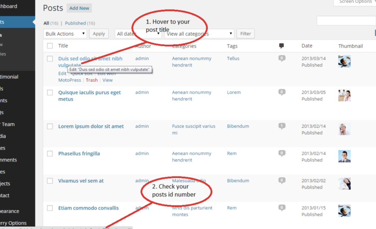376x229 pixels.
Task: Check the Quisque iaculis purus post checkbox
Action: coord(50,92)
